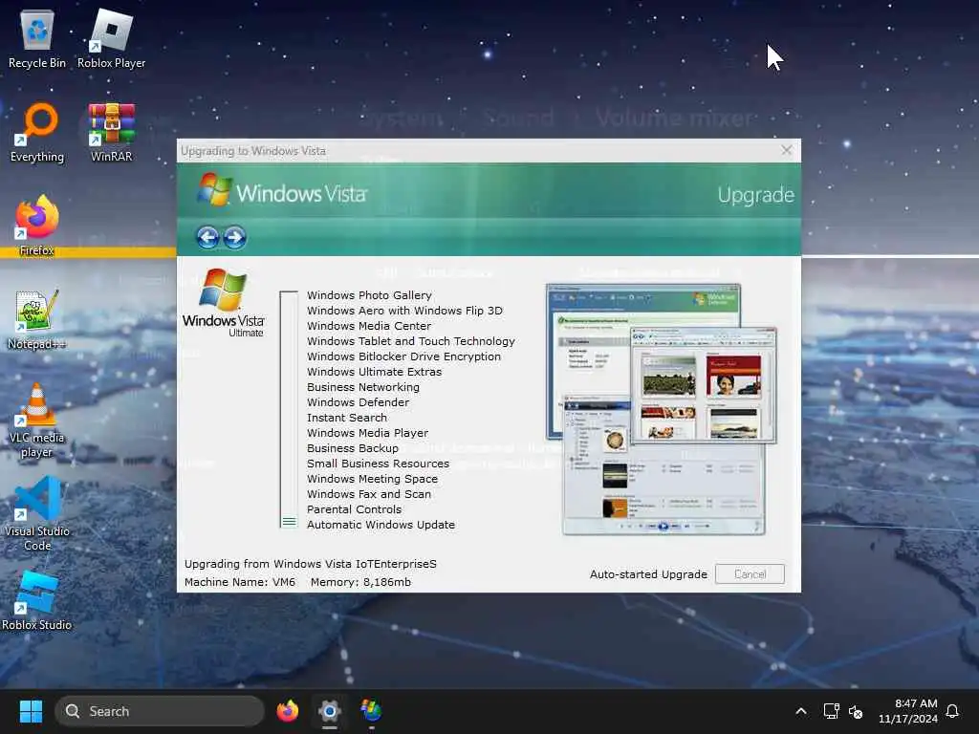
Task: Select 'Parental Controls' feature line
Action: [354, 509]
